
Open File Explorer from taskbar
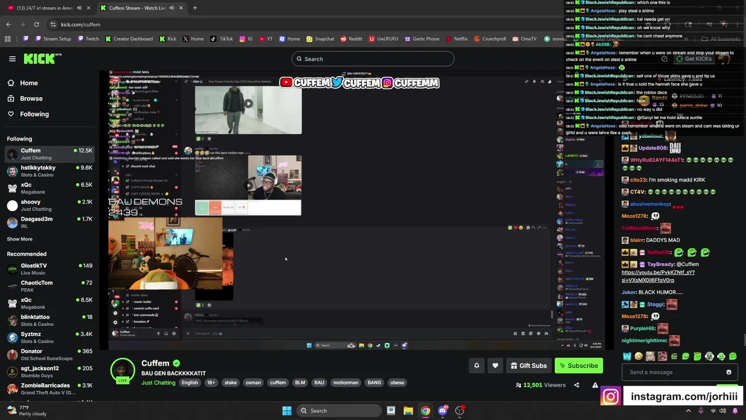[408, 411]
